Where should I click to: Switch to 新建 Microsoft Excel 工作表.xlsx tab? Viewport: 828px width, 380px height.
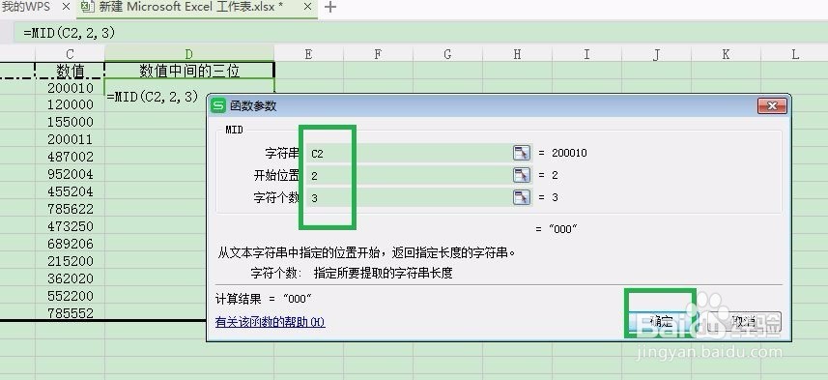pos(190,8)
